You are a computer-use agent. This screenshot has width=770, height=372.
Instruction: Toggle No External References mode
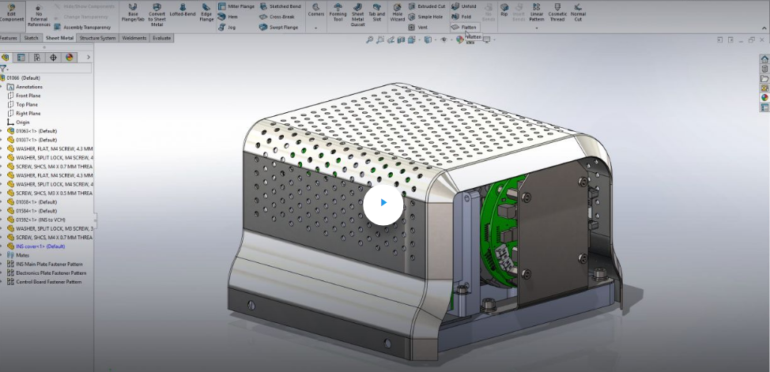point(38,14)
